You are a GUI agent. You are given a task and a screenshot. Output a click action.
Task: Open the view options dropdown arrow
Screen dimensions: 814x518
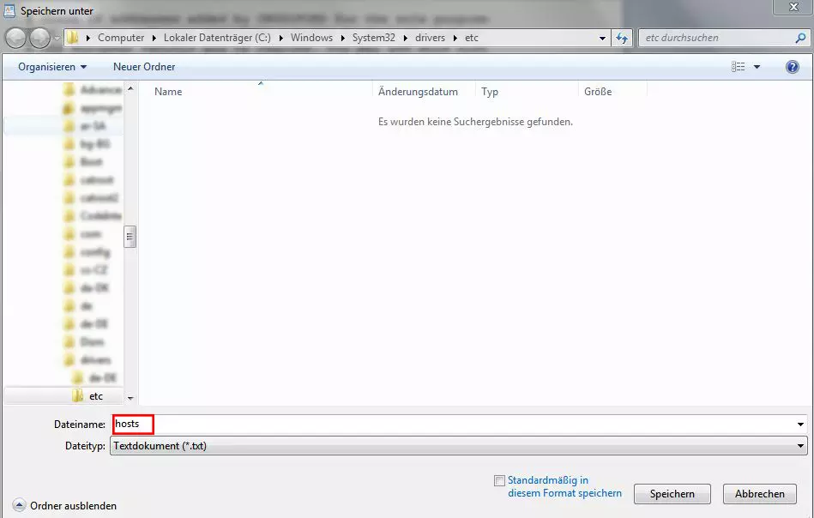tap(757, 67)
